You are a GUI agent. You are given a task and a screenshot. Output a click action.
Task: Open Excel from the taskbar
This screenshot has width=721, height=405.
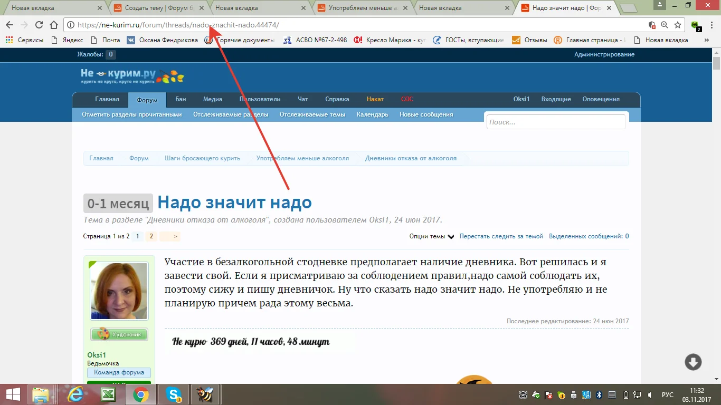click(108, 394)
